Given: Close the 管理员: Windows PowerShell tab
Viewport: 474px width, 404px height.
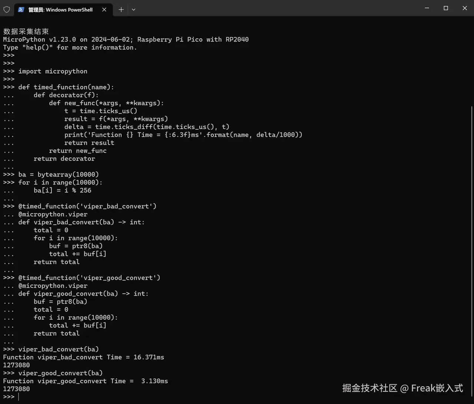Looking at the screenshot, I should coord(104,10).
